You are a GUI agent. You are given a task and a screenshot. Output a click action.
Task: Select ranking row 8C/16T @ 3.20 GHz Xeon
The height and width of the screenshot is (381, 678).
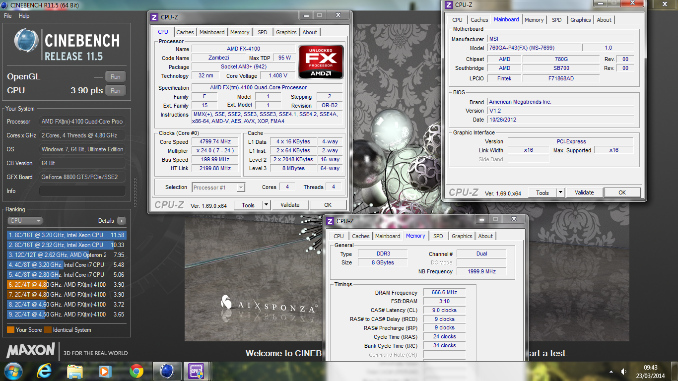tap(67, 235)
